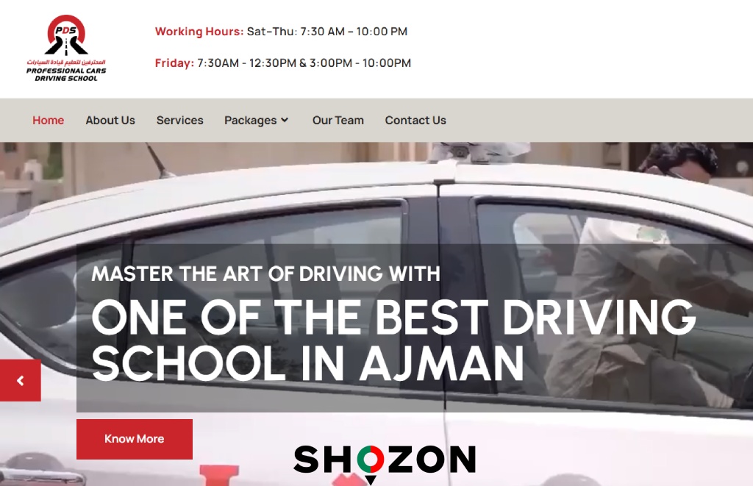
Task: Click the Arabic school name under logo
Action: 66,62
